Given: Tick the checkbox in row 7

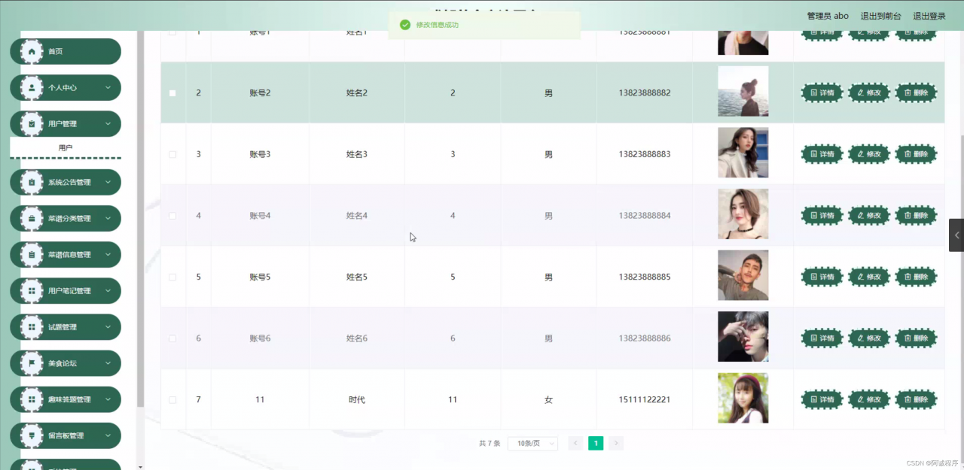Looking at the screenshot, I should coord(172,400).
